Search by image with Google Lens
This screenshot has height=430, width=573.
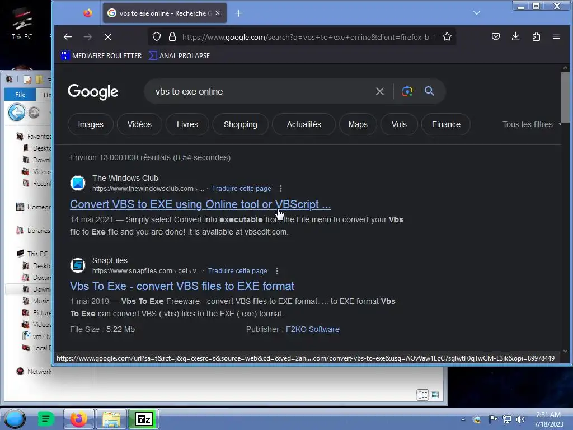click(x=407, y=91)
